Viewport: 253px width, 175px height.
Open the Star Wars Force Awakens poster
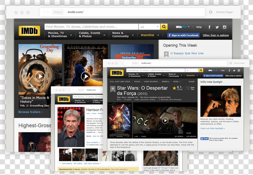click(x=120, y=121)
